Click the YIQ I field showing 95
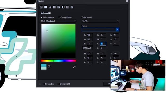This screenshot has height=93, width=166. click(116, 58)
